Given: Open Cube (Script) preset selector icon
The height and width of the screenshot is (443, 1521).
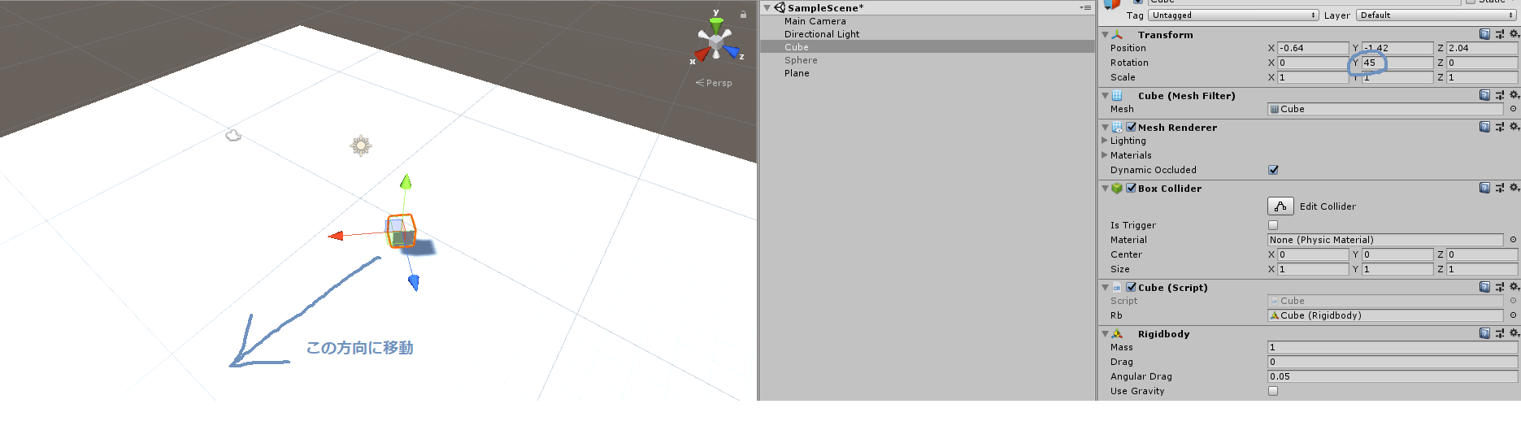Looking at the screenshot, I should 1499,287.
